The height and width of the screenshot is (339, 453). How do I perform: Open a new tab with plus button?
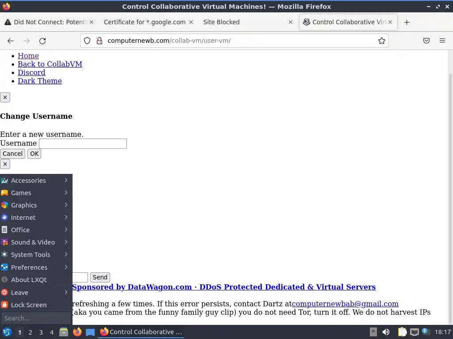(407, 22)
